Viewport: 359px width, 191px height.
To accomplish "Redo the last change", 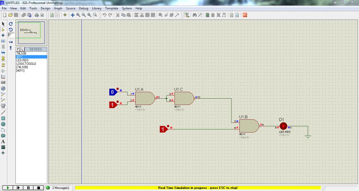I will tap(110, 15).
